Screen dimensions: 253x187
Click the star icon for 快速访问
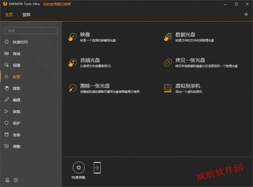click(7, 42)
